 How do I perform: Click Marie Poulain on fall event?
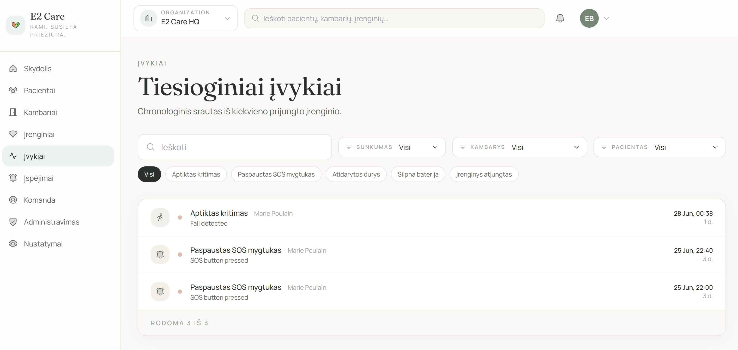(273, 214)
